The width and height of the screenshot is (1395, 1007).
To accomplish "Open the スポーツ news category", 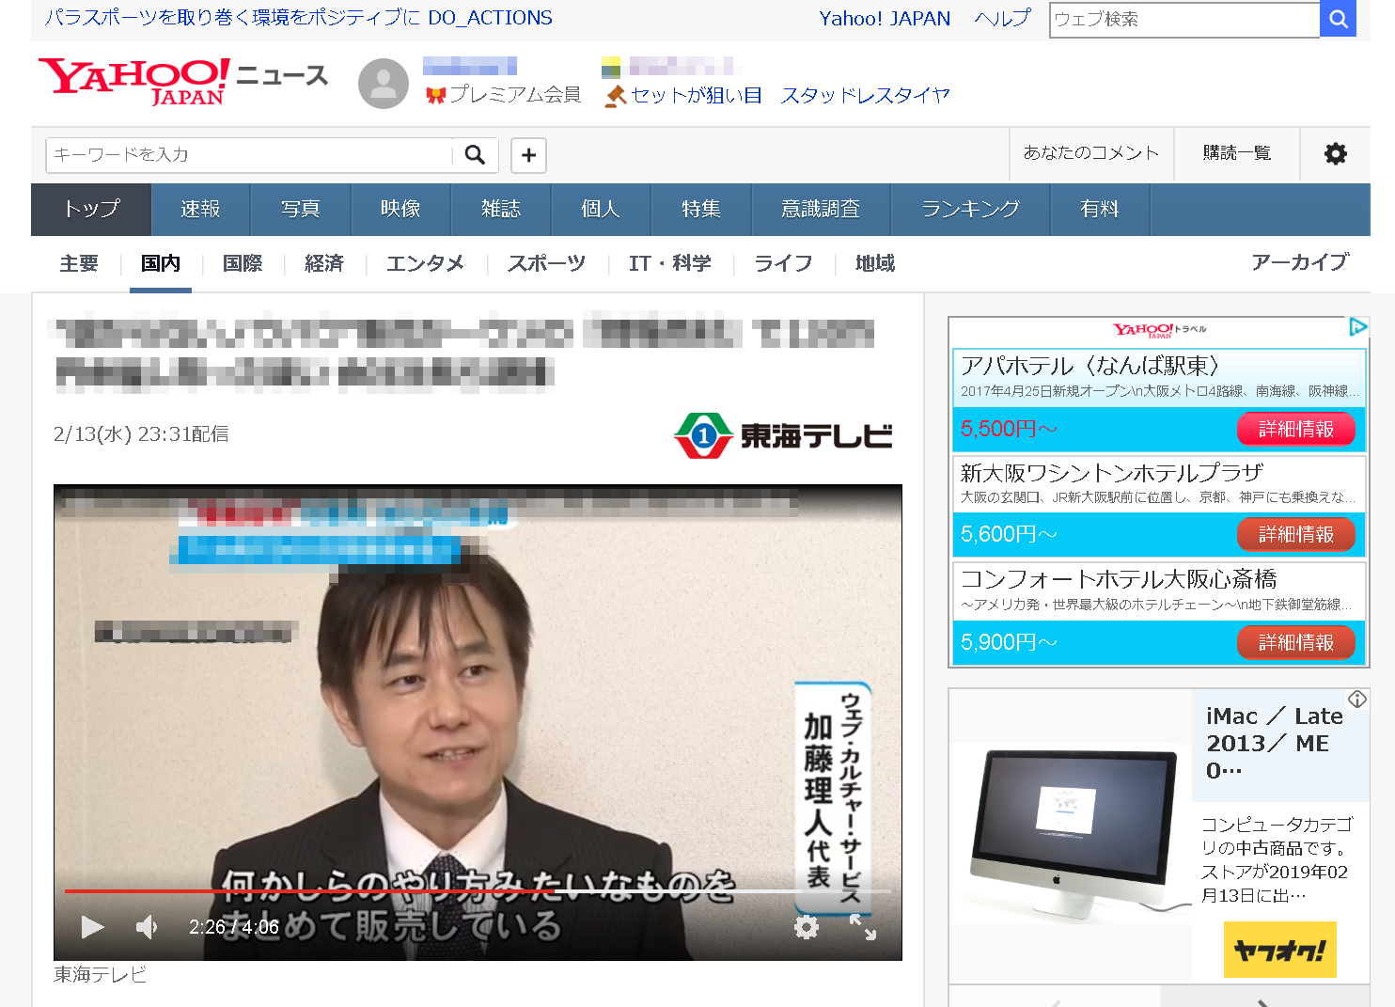I will click(546, 264).
